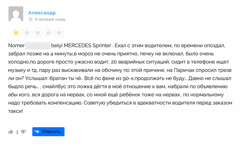
Task: Click the green like count number 3
Action: [x=17, y=132]
